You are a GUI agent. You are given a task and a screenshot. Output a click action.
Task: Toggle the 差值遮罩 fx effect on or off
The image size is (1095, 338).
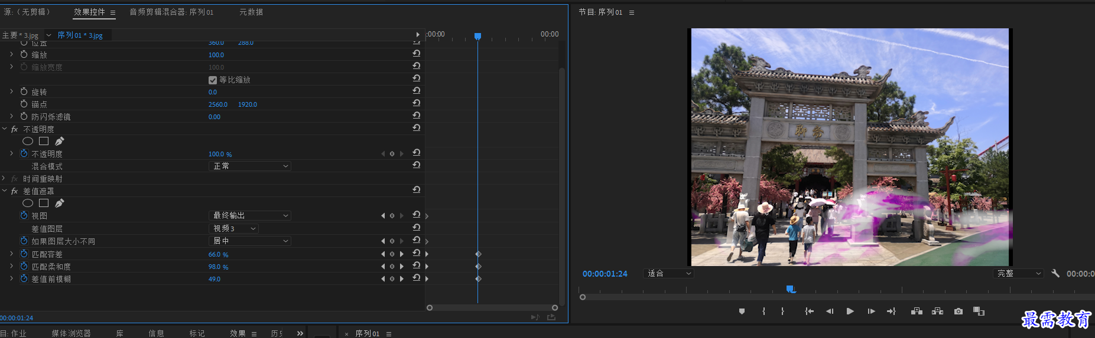(x=15, y=191)
